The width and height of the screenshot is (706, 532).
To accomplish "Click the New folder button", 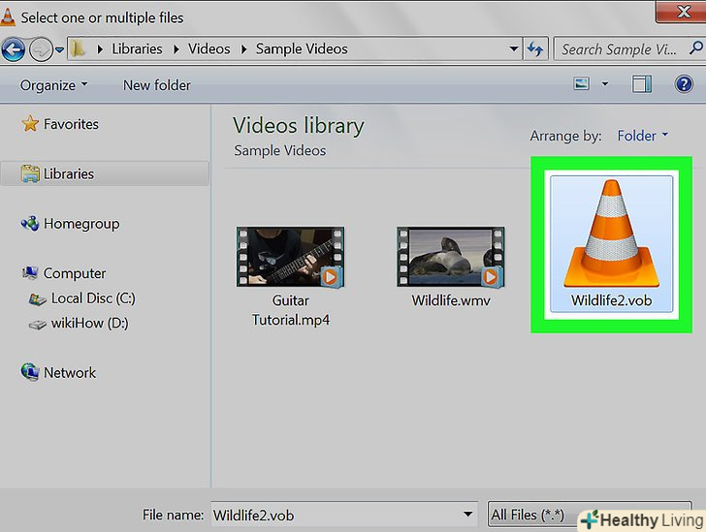I will 157,85.
